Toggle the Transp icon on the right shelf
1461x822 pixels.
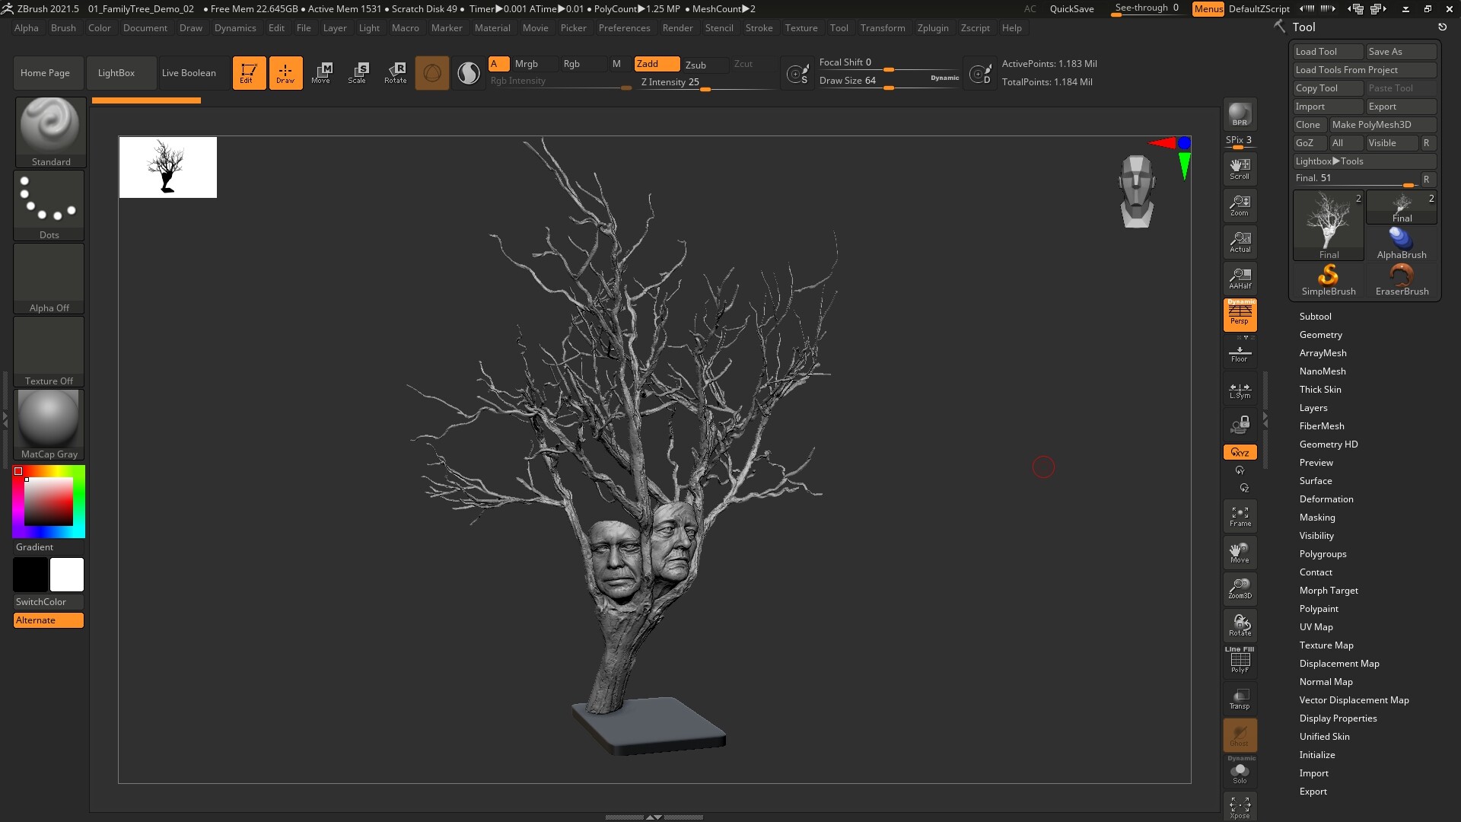(x=1240, y=699)
